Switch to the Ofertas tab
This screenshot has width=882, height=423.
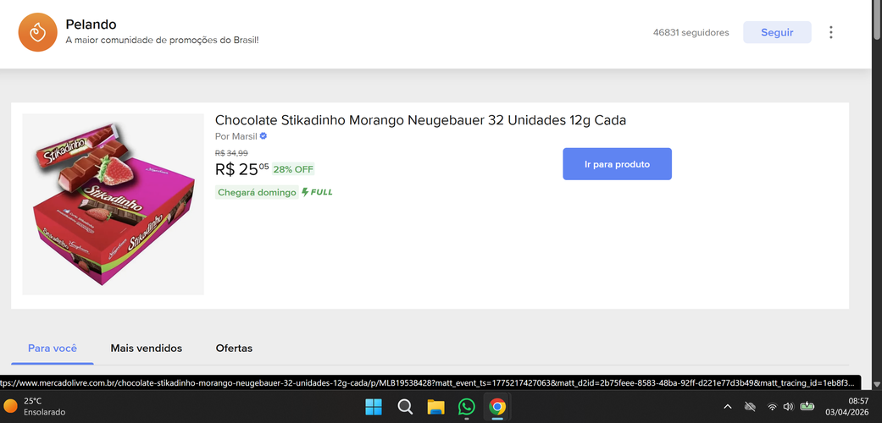point(234,349)
